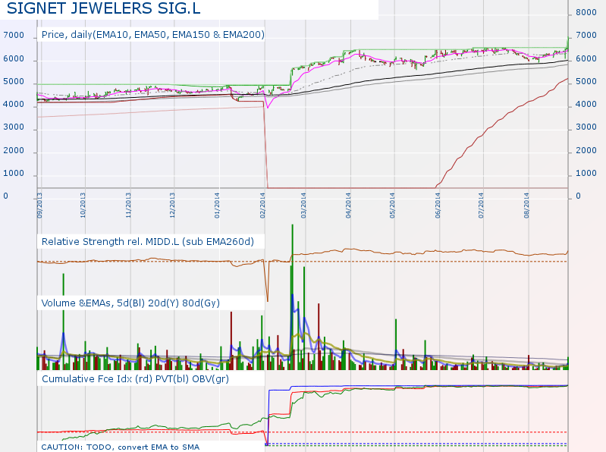Click the 4000 value on left price axis

click(14, 105)
